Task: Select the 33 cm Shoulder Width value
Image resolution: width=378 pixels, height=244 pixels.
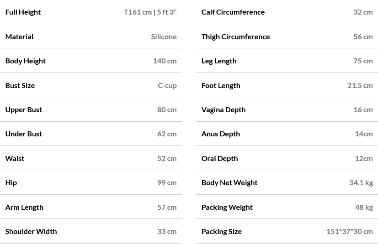Action: tap(167, 231)
